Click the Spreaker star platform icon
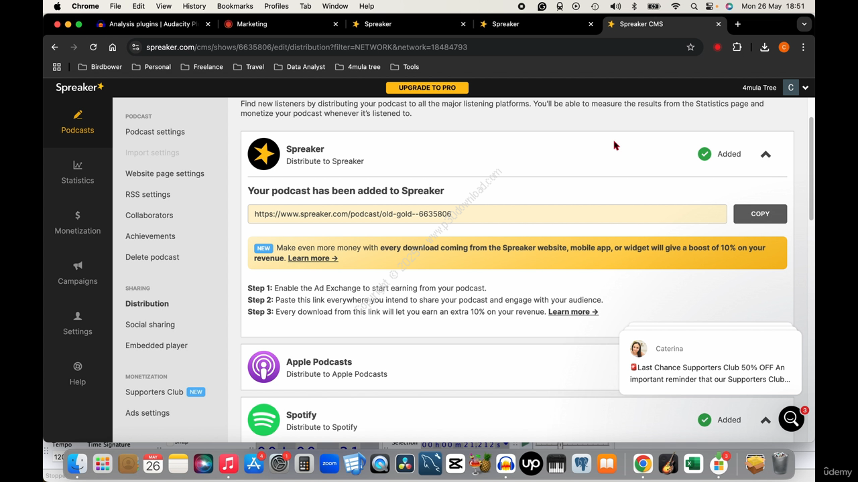Image resolution: width=858 pixels, height=482 pixels. pos(263,154)
